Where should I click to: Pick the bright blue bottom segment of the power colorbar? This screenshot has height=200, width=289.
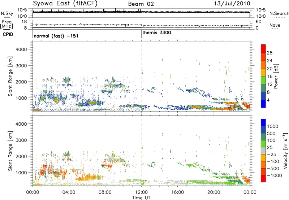click(x=263, y=104)
